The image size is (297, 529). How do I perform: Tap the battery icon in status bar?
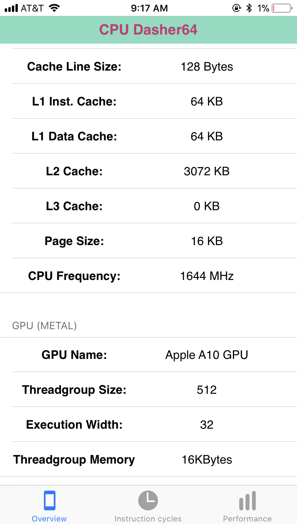(282, 8)
